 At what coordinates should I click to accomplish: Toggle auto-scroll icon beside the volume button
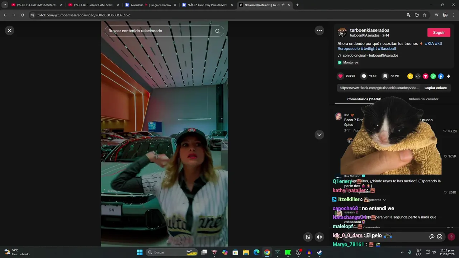(308, 237)
